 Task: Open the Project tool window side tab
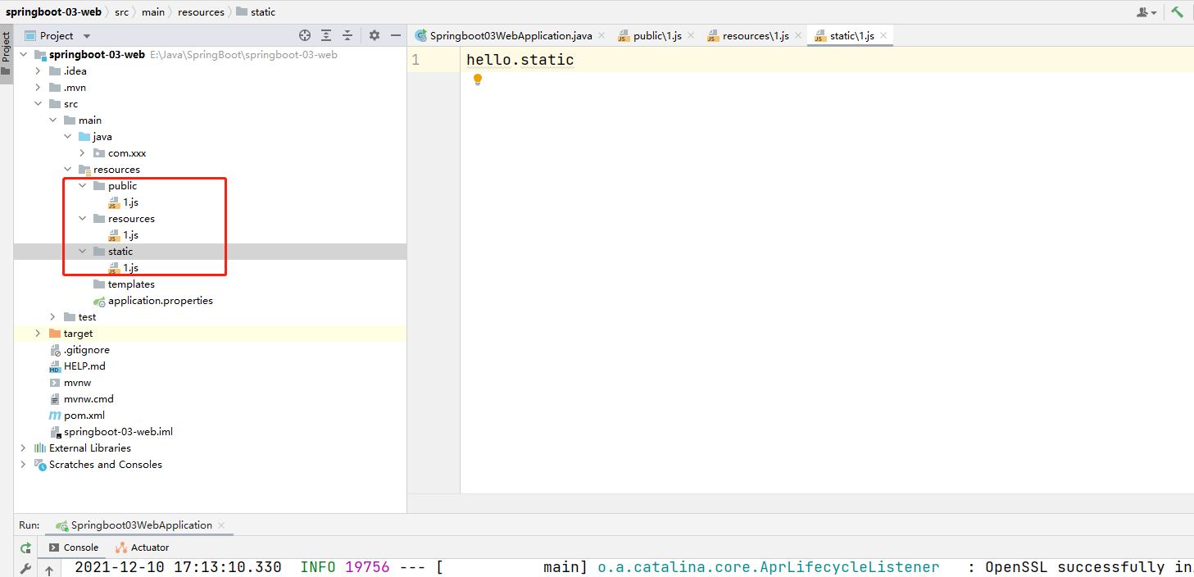[x=6, y=53]
